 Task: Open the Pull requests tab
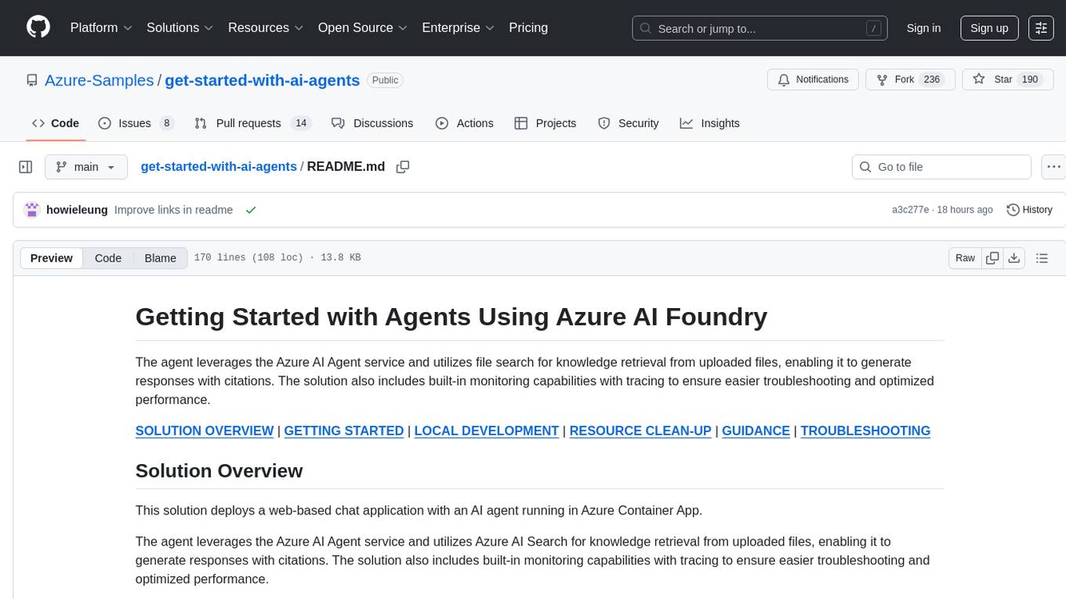[x=253, y=123]
